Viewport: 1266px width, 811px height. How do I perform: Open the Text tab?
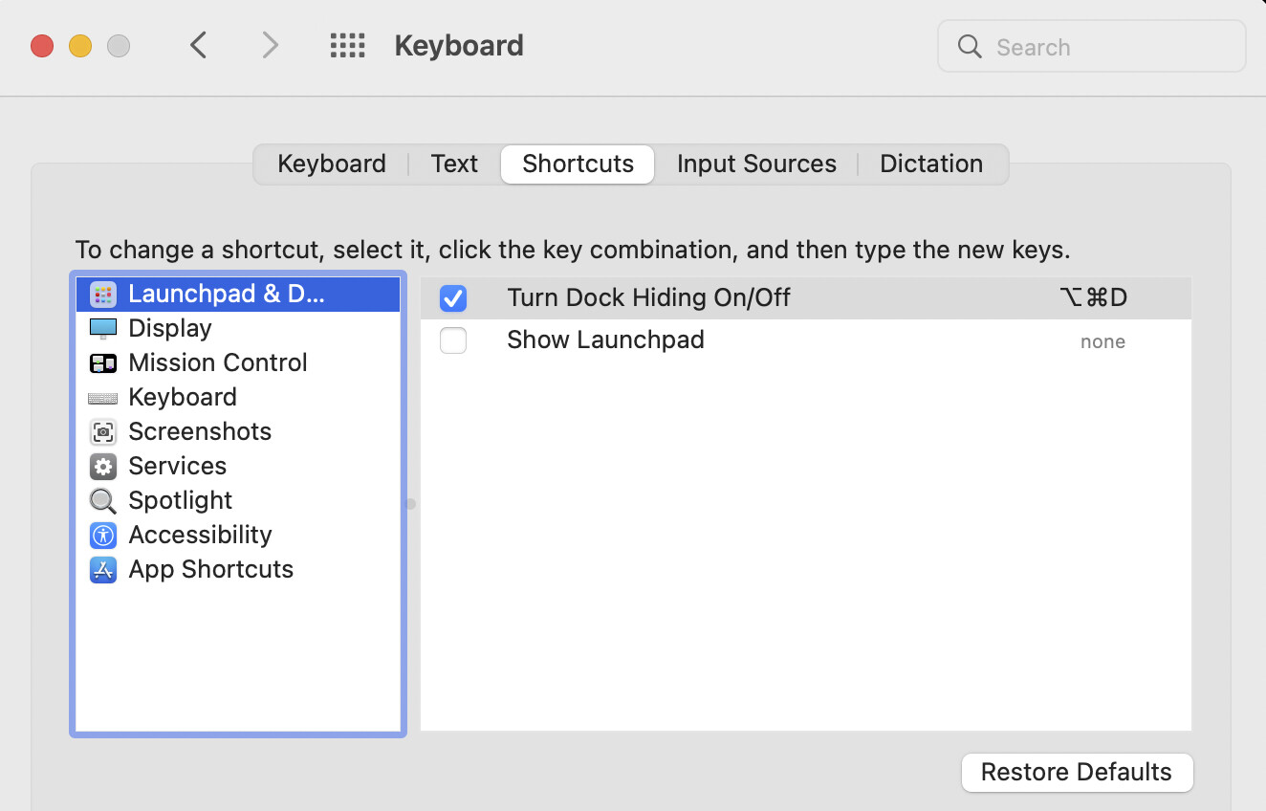454,164
